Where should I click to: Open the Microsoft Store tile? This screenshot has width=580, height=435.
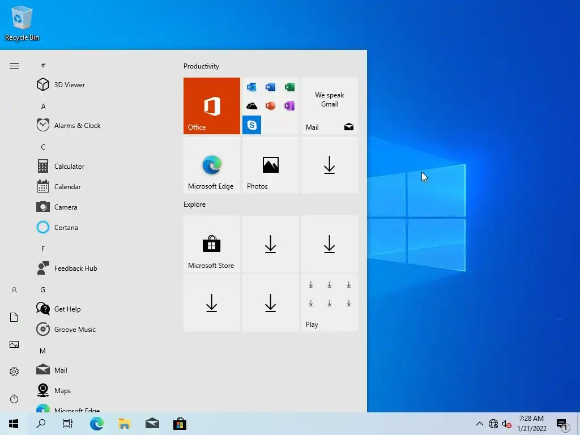pos(212,245)
